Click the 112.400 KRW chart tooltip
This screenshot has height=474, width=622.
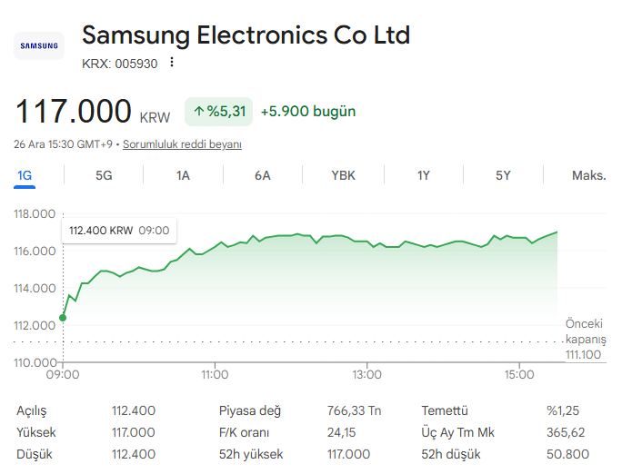pyautogui.click(x=119, y=231)
